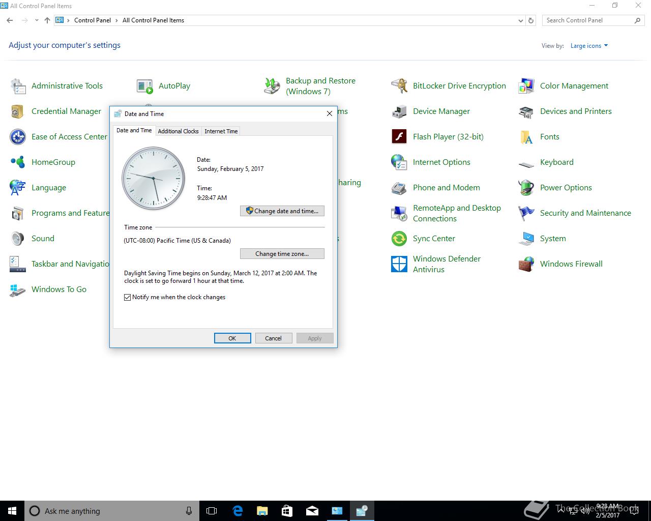The height and width of the screenshot is (521, 651).
Task: Open the Mail app from taskbar
Action: (312, 511)
